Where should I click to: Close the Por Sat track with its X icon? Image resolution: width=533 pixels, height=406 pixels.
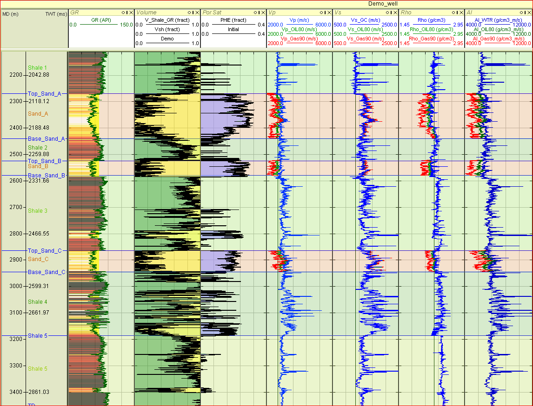264,13
